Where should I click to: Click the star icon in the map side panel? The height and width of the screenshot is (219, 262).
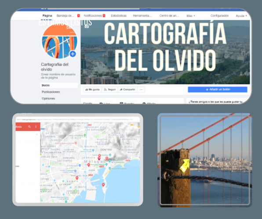[36, 134]
